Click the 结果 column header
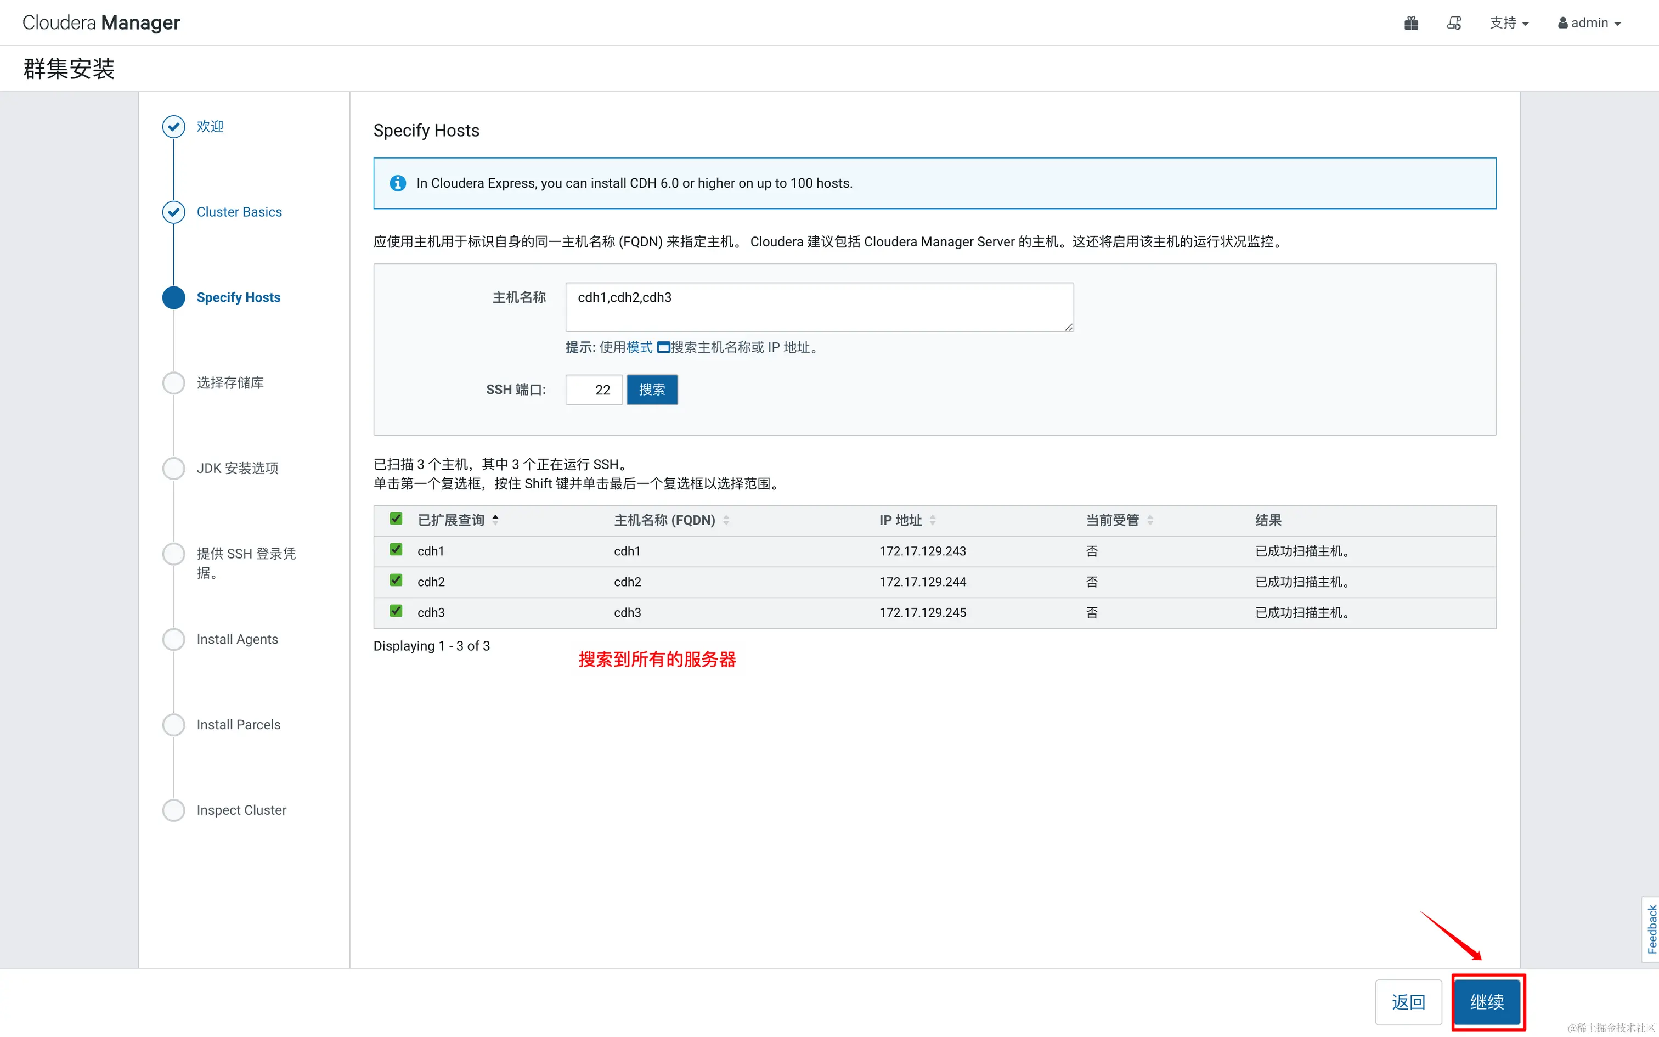Screen dimensions: 1659x1037 (1268, 520)
